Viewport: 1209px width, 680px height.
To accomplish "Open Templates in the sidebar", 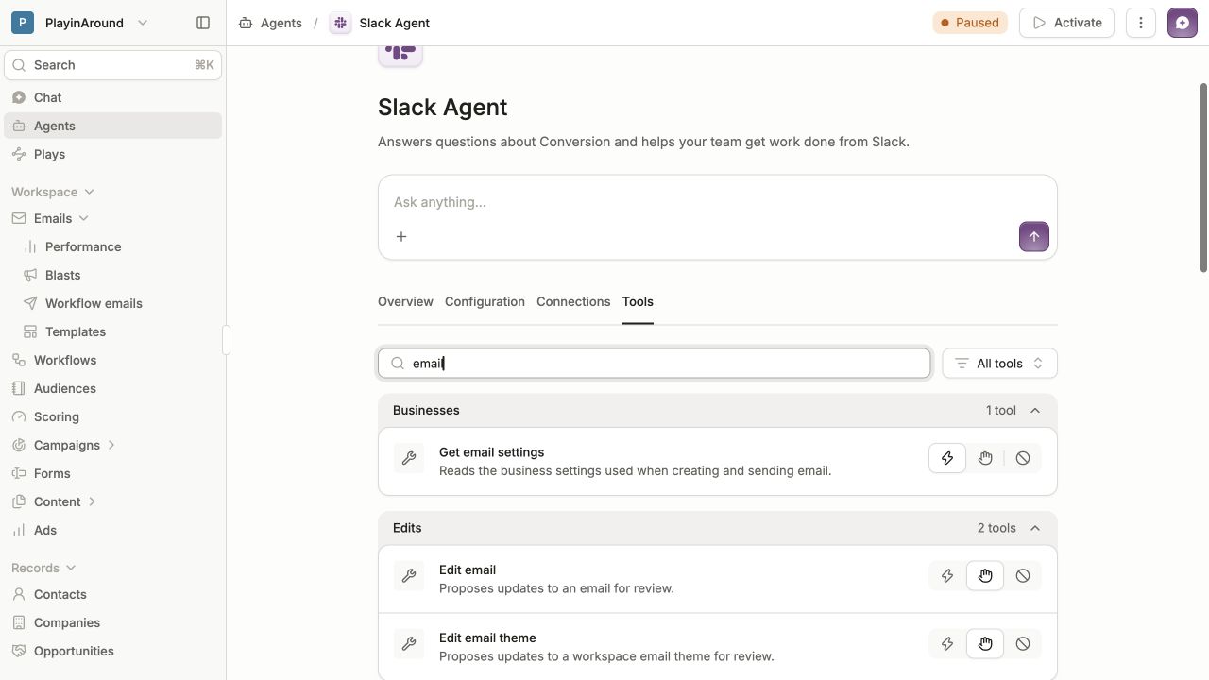I will click(76, 331).
